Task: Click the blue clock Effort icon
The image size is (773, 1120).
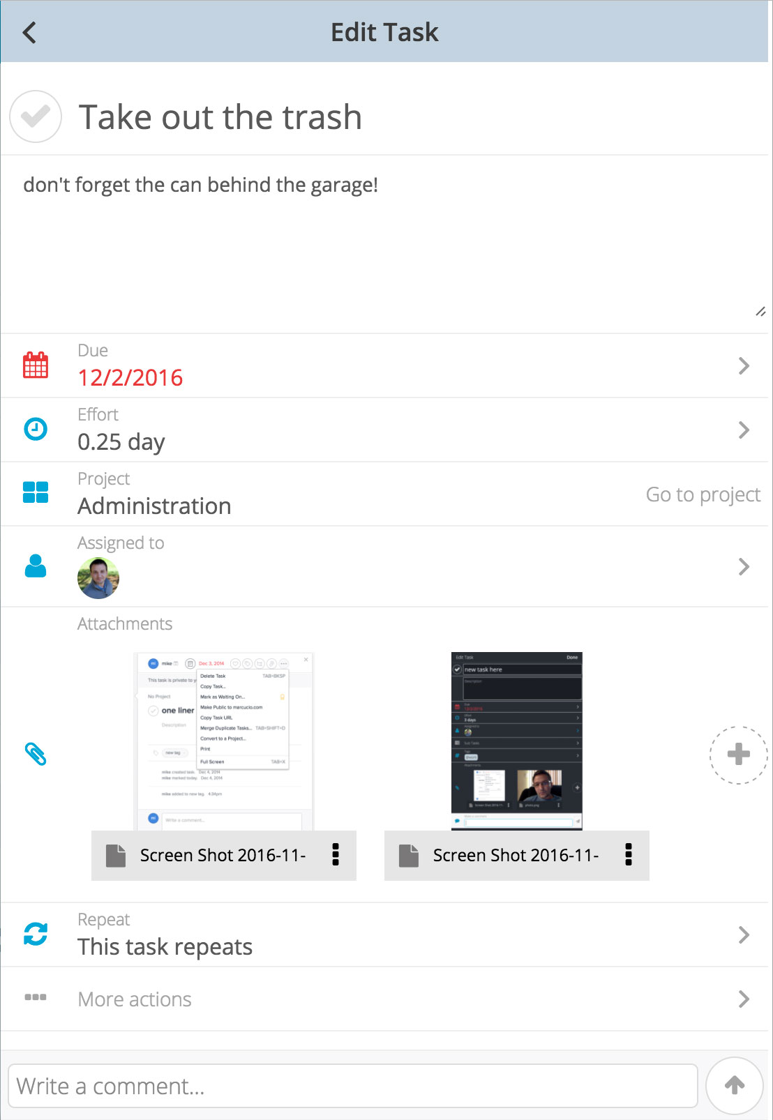Action: coord(36,429)
